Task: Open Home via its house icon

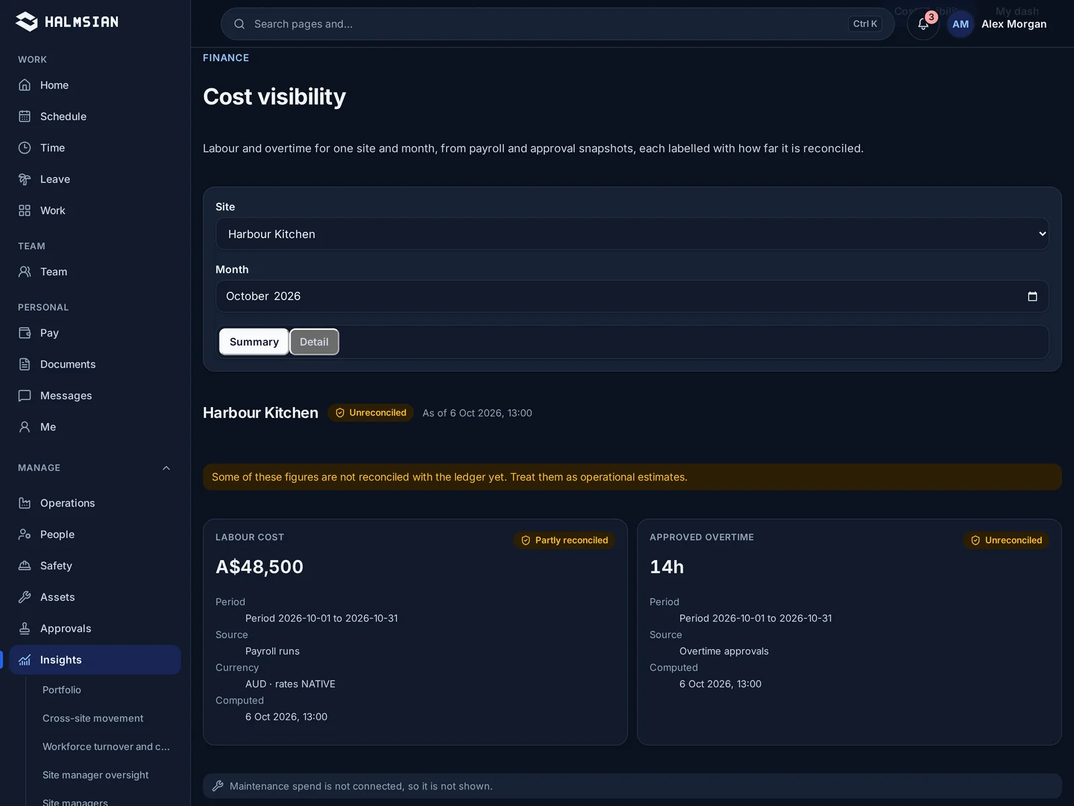Action: pyautogui.click(x=25, y=85)
